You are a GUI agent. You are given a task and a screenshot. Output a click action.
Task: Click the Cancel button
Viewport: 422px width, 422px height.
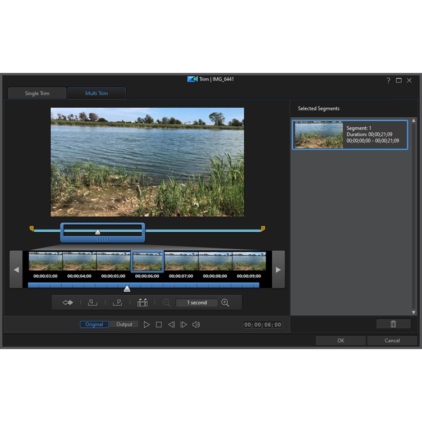[x=392, y=341]
